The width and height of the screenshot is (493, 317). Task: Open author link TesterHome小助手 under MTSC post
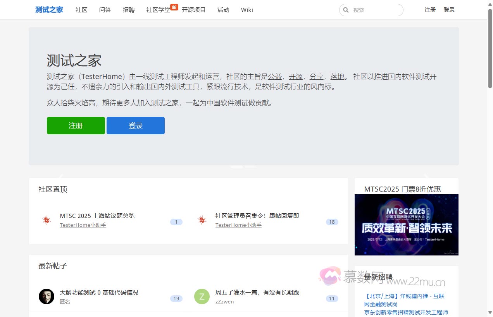pos(83,225)
